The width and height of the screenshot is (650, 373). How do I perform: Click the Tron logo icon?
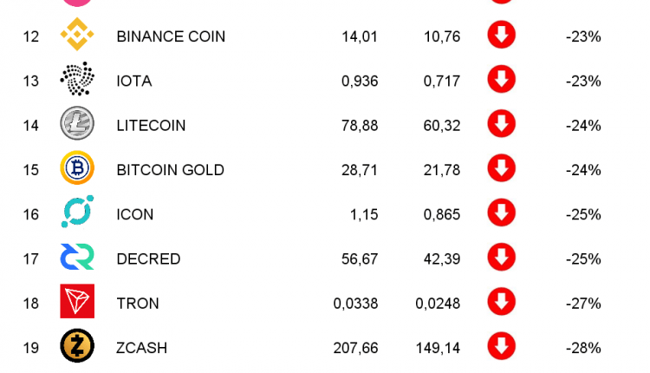pyautogui.click(x=77, y=303)
